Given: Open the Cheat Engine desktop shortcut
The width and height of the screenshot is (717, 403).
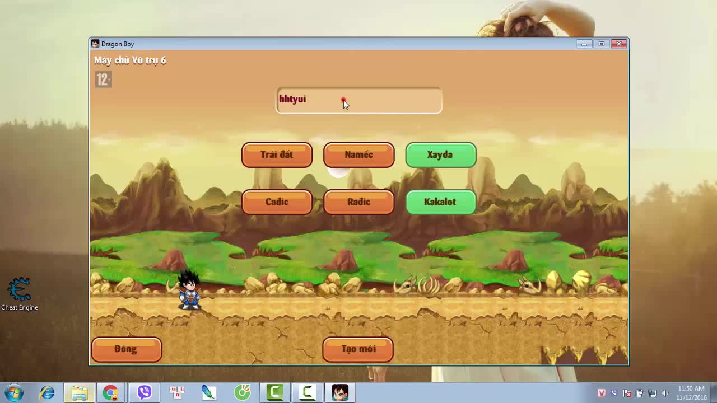Looking at the screenshot, I should click(x=19, y=294).
